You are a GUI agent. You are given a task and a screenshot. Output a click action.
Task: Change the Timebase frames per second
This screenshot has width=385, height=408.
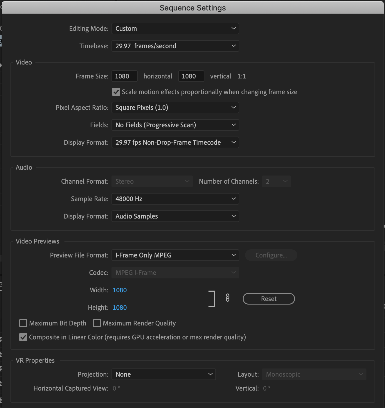coord(175,46)
